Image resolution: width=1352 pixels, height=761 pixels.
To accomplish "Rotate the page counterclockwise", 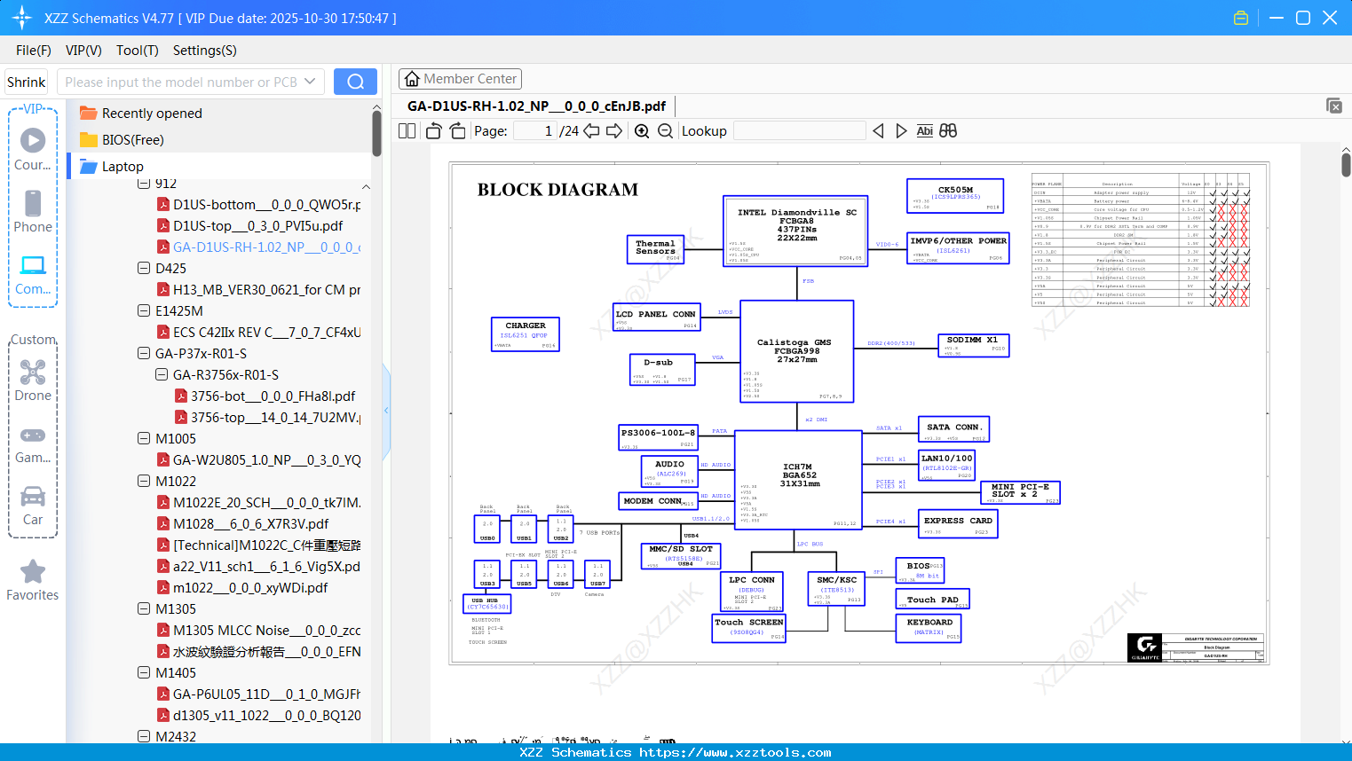I will pyautogui.click(x=433, y=130).
